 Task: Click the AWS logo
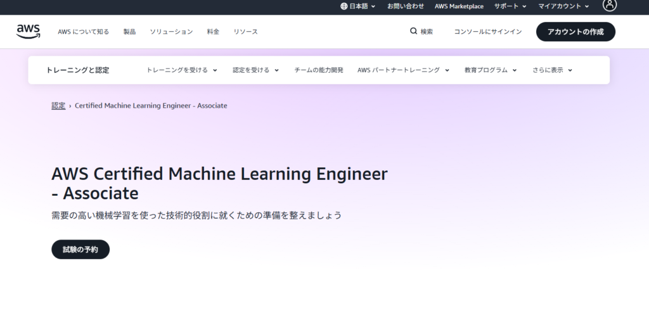[x=29, y=31]
